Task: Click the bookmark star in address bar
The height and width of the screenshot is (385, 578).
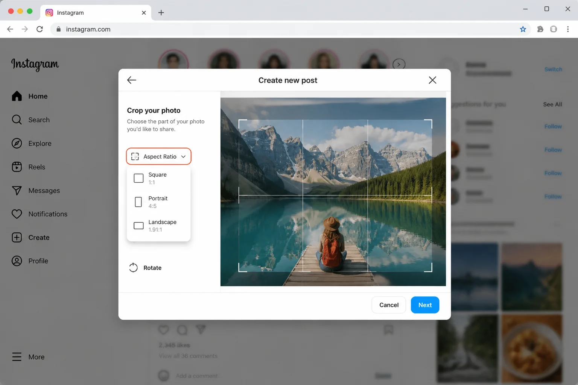Action: (523, 29)
